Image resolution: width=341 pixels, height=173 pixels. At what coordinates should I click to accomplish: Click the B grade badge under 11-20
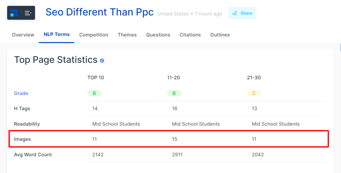pos(174,93)
